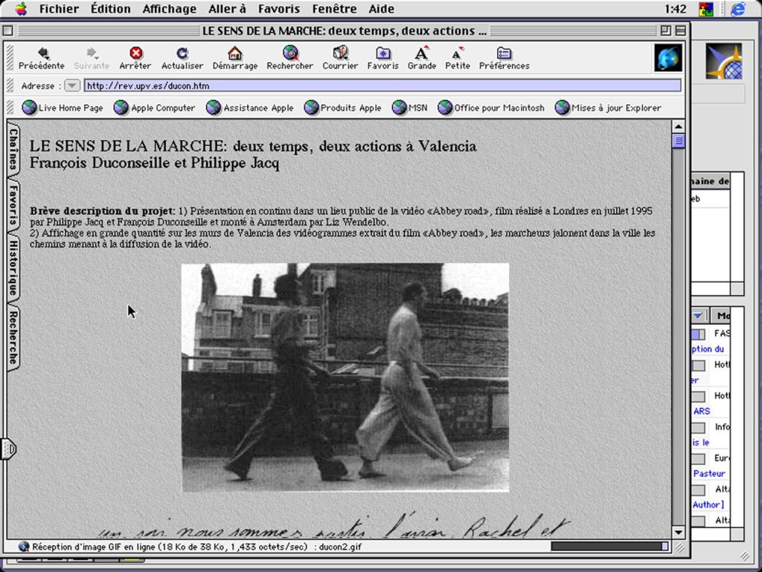Open the Rechercher search tool
Image resolution: width=762 pixels, height=572 pixels.
point(289,58)
